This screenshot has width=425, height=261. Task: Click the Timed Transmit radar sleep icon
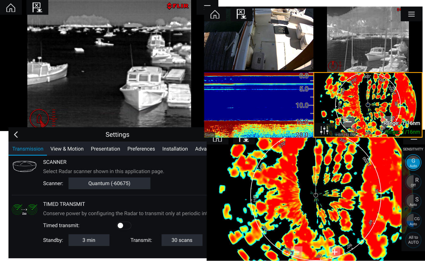(25, 210)
